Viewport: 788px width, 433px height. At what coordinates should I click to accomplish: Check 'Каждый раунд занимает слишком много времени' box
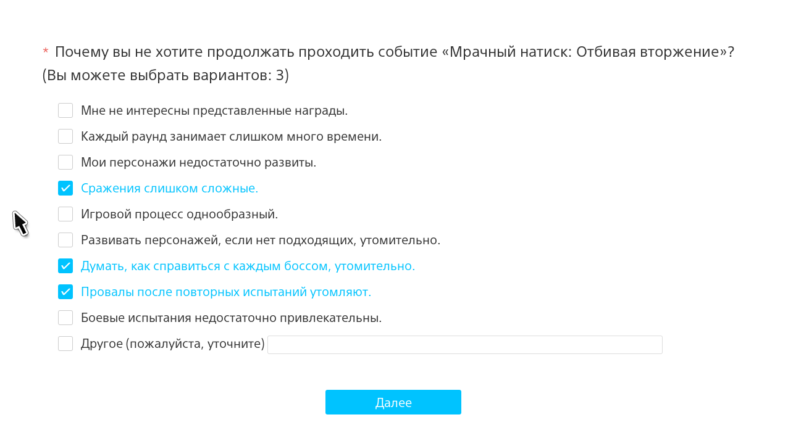coord(65,136)
